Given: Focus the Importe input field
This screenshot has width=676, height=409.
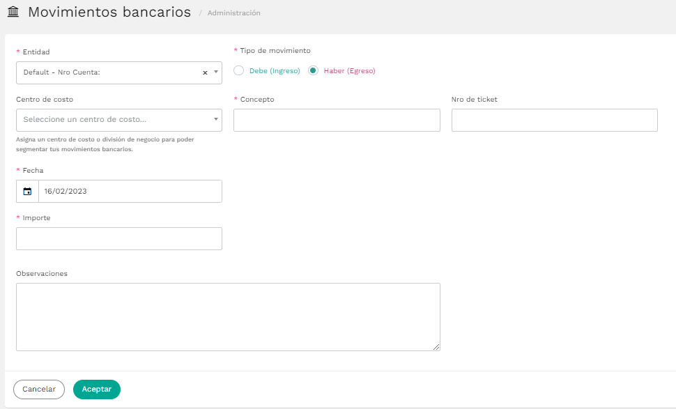Looking at the screenshot, I should pos(119,238).
